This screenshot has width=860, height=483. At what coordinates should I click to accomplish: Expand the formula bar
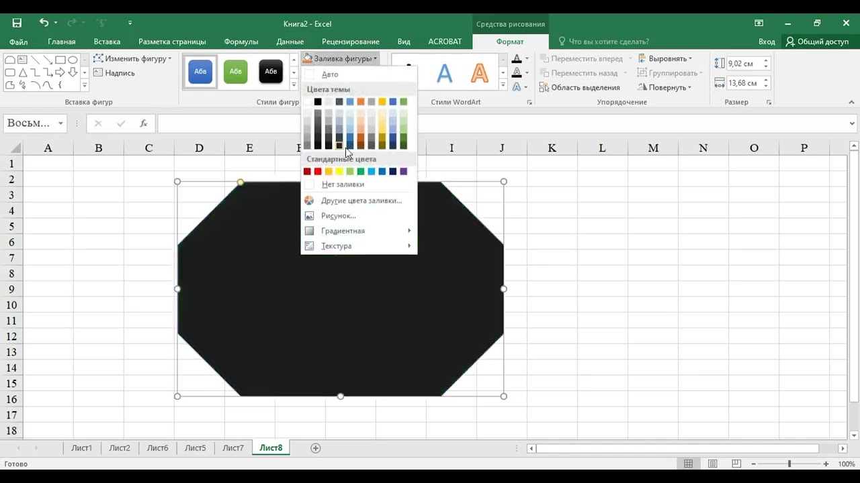pyautogui.click(x=853, y=123)
